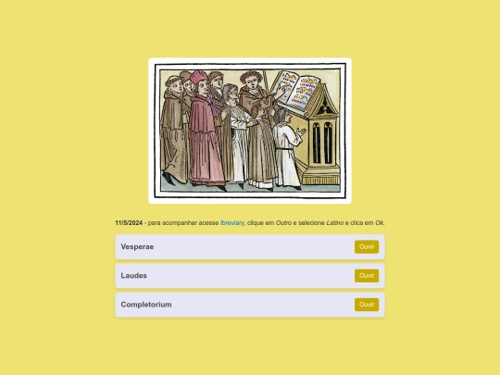Select the Laudes title text
Viewport: 500px width, 375px height.
[133, 276]
